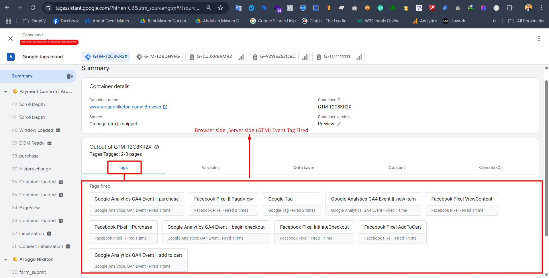The image size is (549, 278).
Task: Collapse the Payment Confirm page event group
Action: 6,92
